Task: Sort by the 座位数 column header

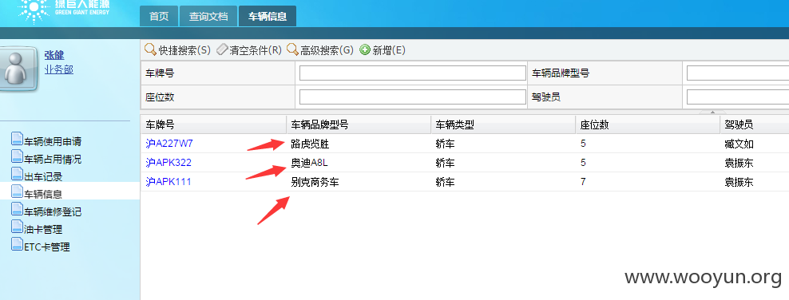Action: coord(648,124)
